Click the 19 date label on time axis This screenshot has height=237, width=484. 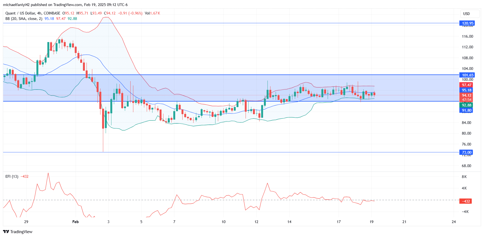pyautogui.click(x=371, y=222)
